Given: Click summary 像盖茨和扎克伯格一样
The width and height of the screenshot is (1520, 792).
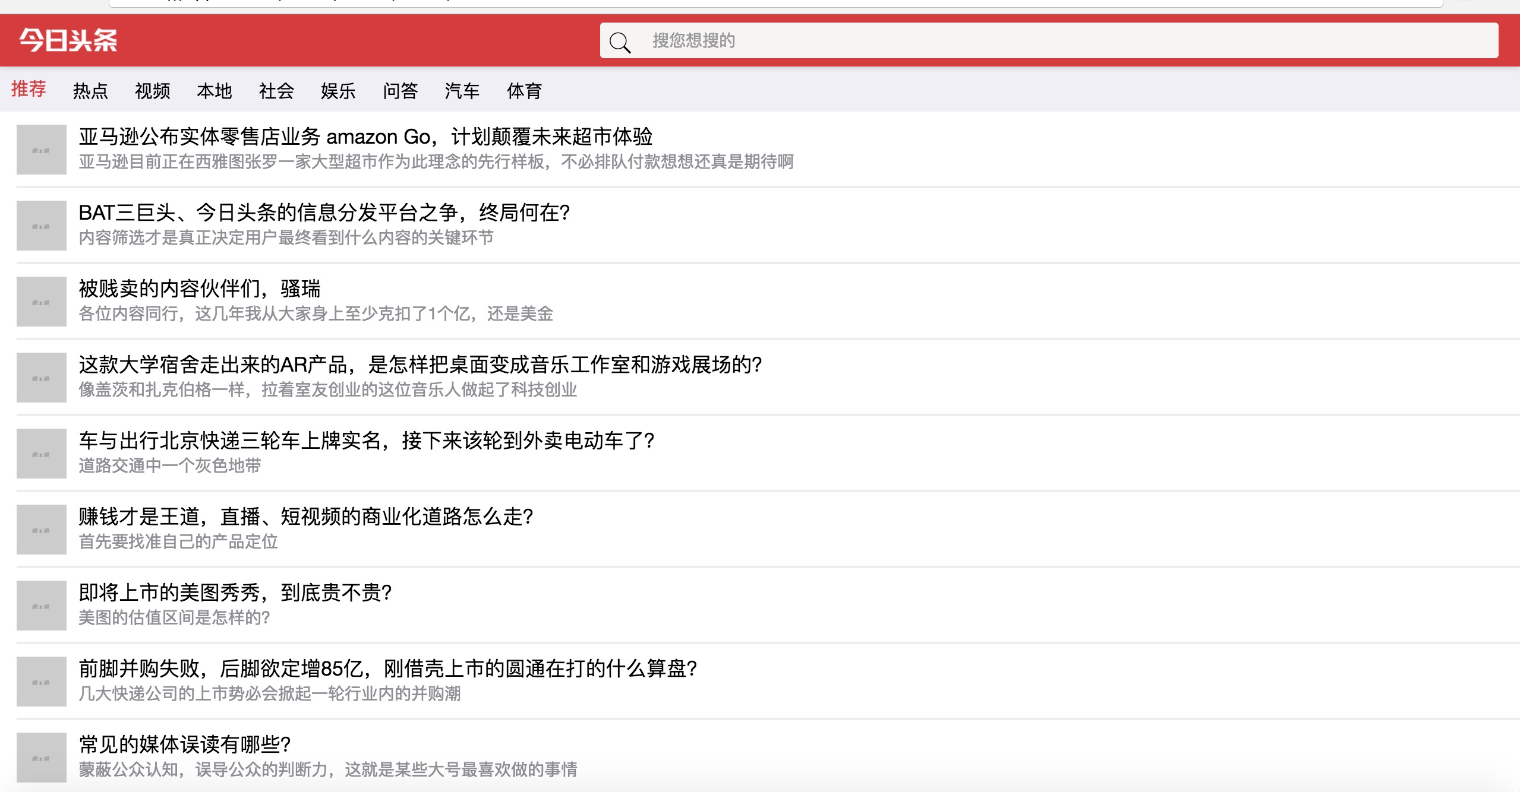Looking at the screenshot, I should click(x=328, y=389).
